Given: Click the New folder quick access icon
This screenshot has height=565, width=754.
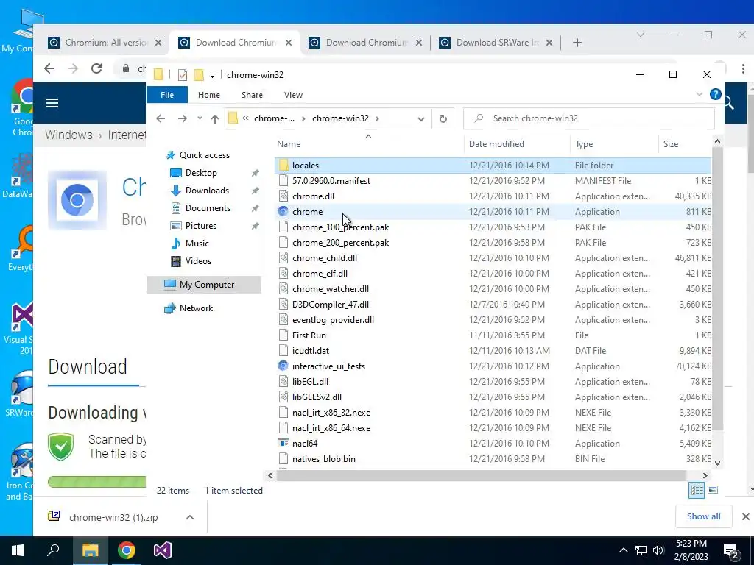Looking at the screenshot, I should [x=199, y=75].
